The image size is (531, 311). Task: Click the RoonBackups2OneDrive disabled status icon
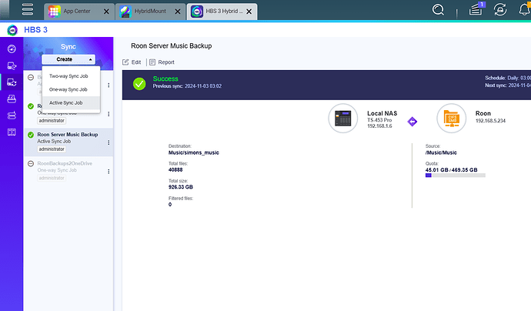[31, 164]
